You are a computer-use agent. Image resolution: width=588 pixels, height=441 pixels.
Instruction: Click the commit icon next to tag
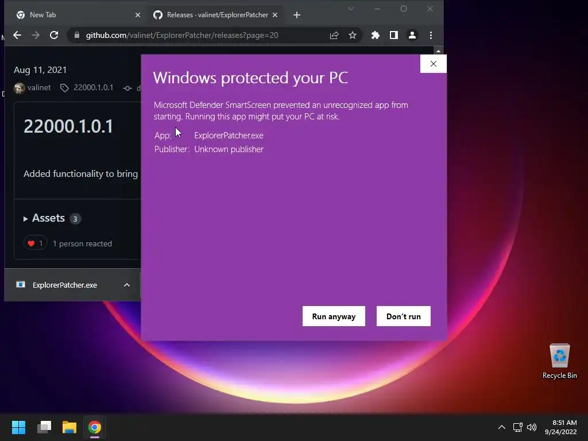tap(127, 88)
